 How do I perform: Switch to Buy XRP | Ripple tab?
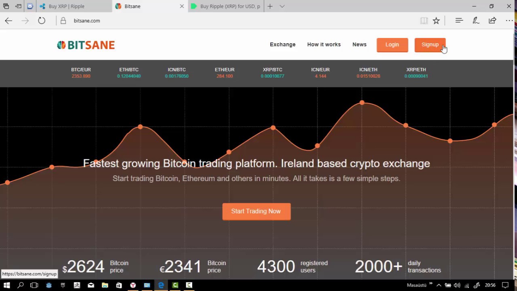pos(74,6)
